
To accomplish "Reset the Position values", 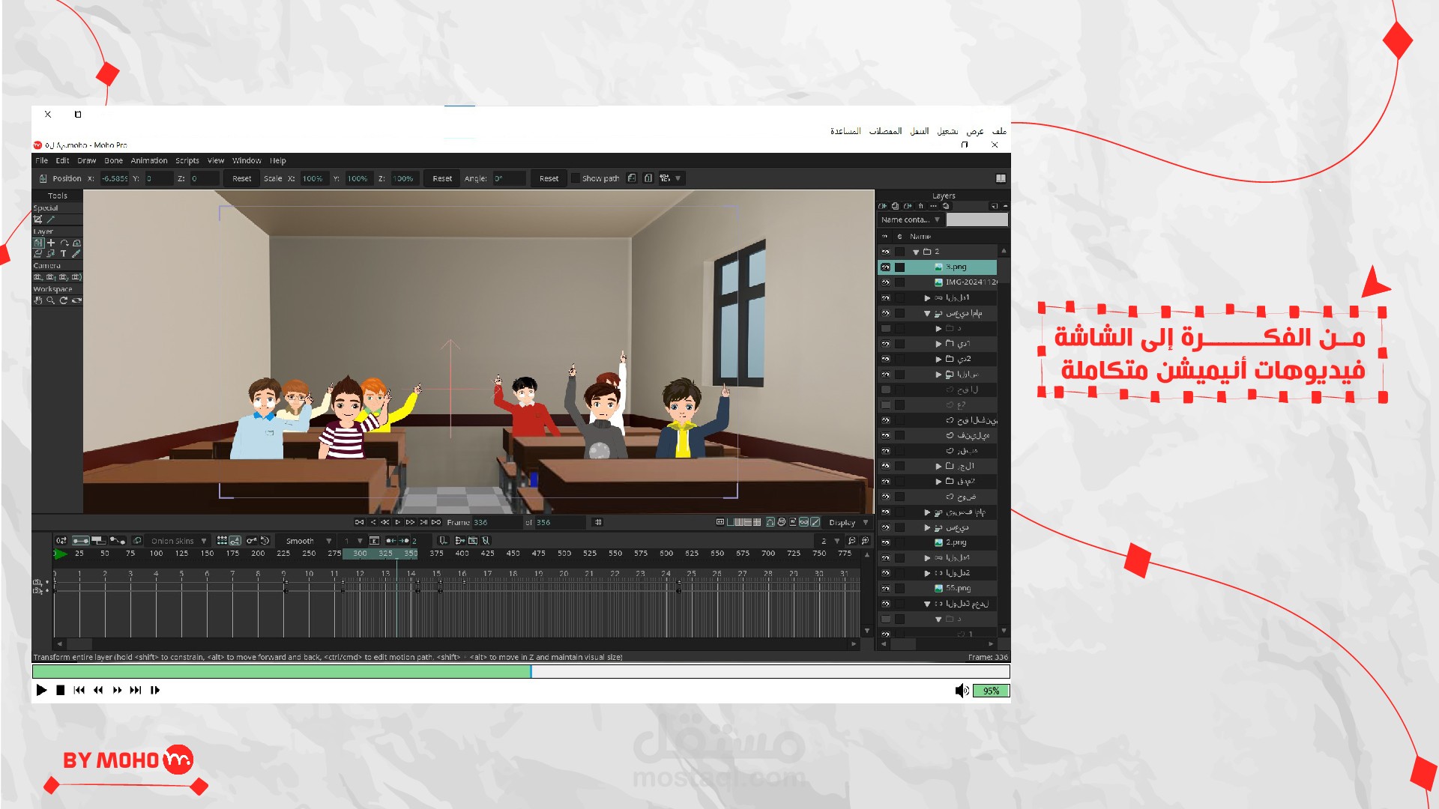I will click(241, 178).
